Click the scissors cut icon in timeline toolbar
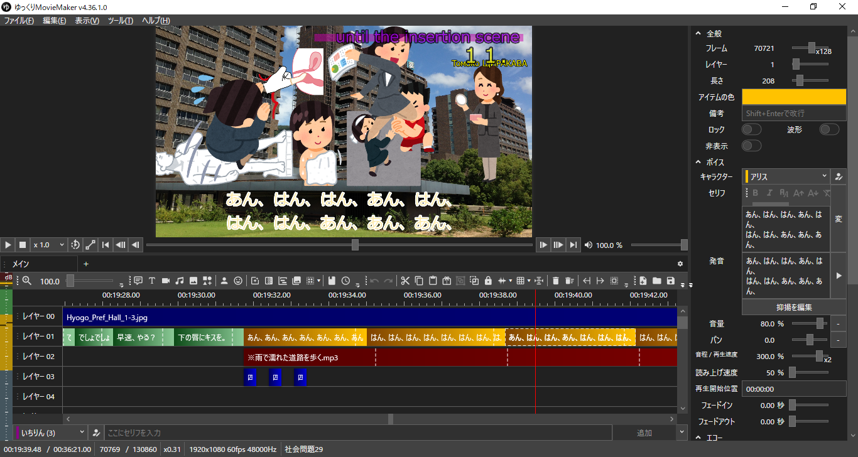 pos(405,281)
